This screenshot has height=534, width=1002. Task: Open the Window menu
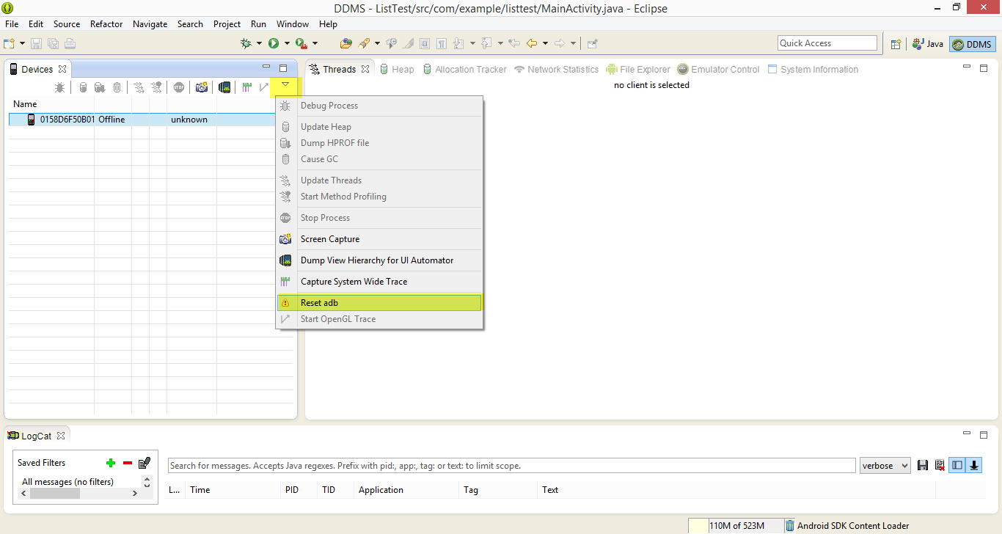point(293,24)
